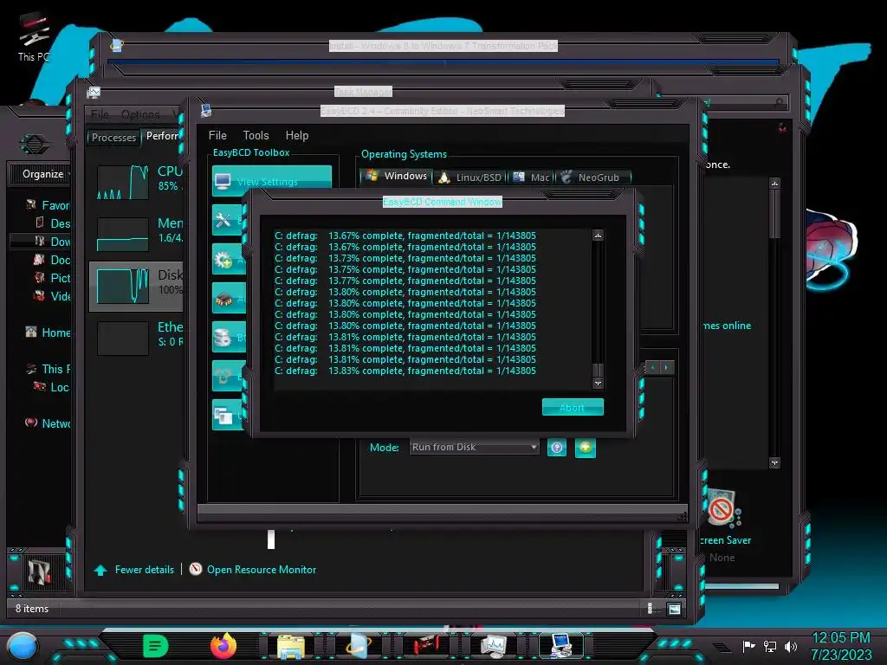The width and height of the screenshot is (887, 665).
Task: Click the Screen Saver icon in Personalization window
Action: pyautogui.click(x=723, y=509)
